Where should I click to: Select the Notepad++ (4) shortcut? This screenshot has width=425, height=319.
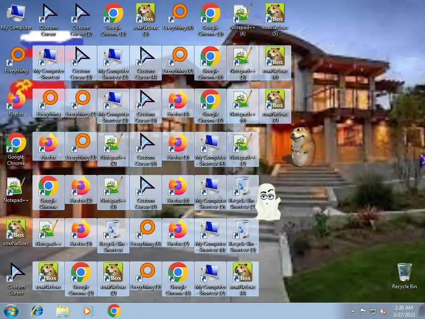click(242, 20)
